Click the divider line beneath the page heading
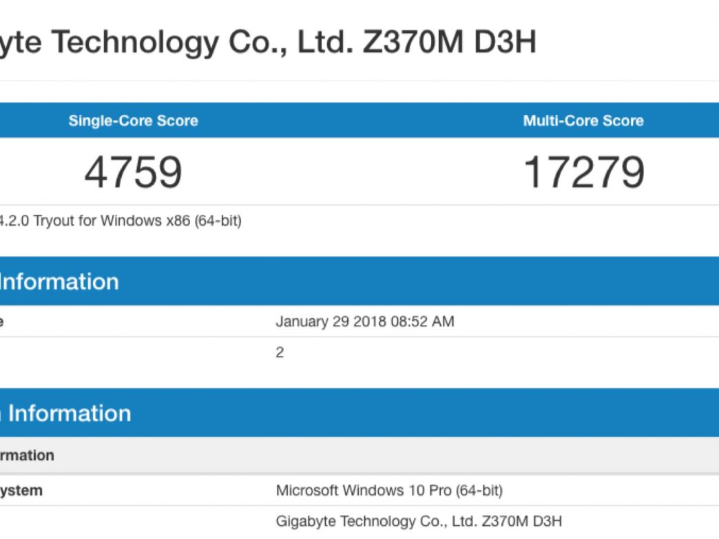Image resolution: width=719 pixels, height=539 pixels. pyautogui.click(x=358, y=81)
